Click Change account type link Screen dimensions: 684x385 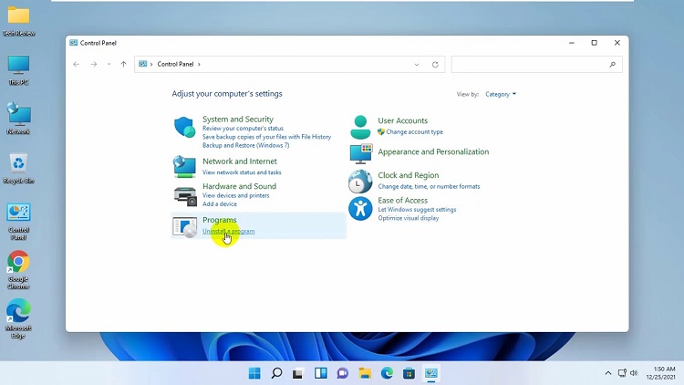coord(414,131)
